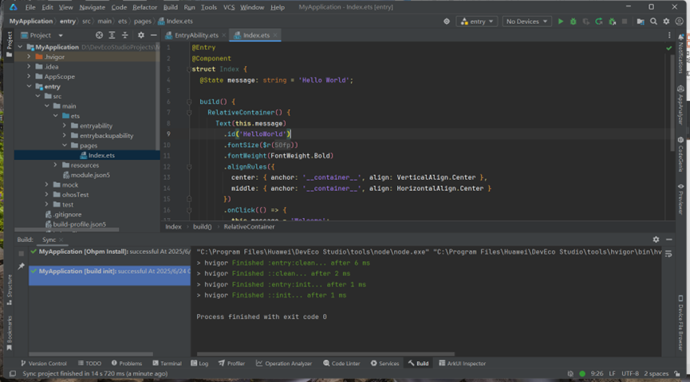Expand the resources folder

(56, 165)
